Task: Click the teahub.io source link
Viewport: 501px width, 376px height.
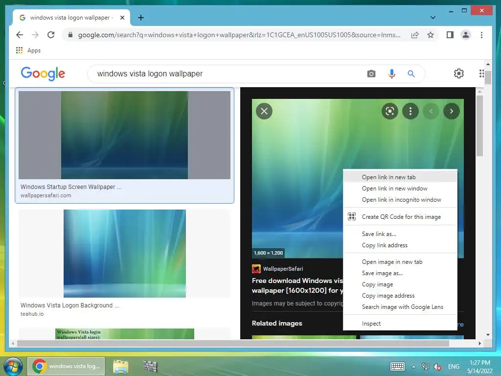Action: point(32,314)
